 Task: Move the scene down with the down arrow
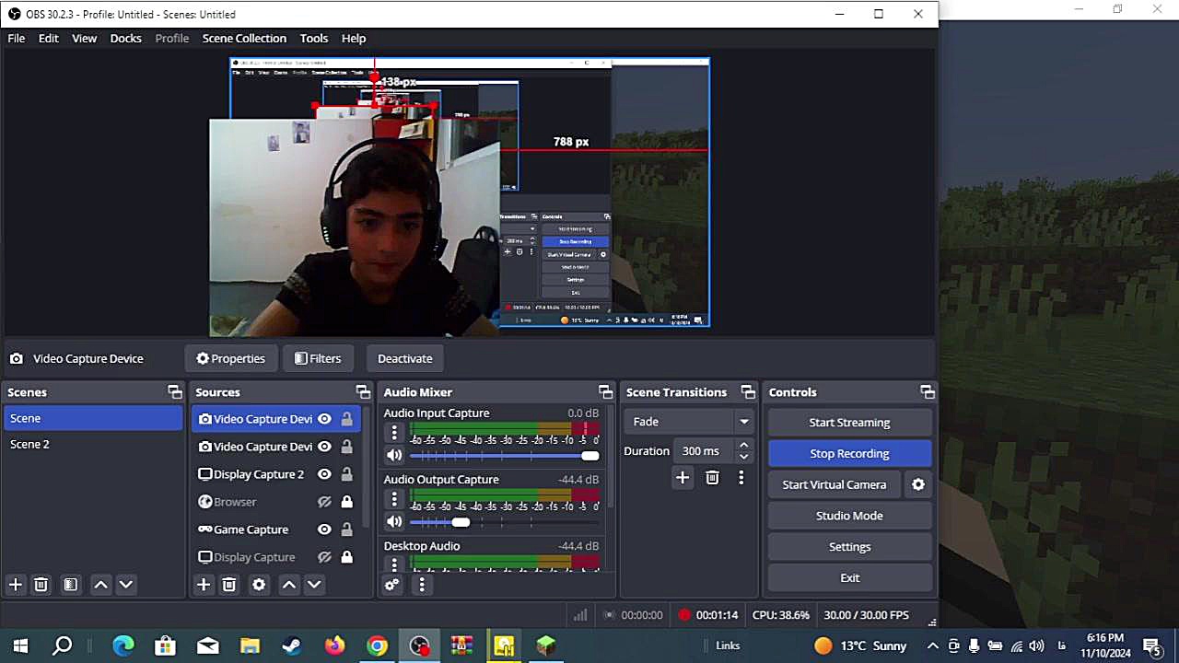click(x=126, y=585)
